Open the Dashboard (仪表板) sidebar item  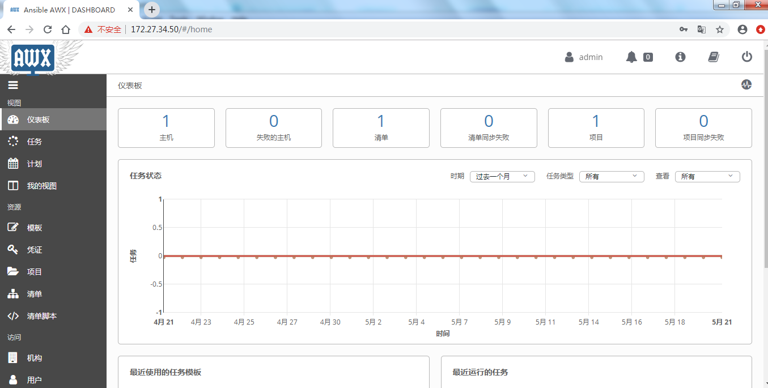[53, 120]
